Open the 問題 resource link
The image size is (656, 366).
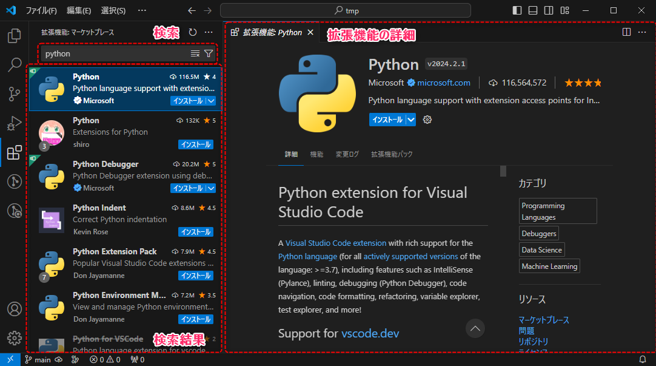526,331
